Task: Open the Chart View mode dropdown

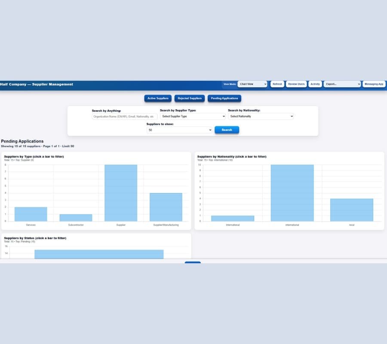Action: [x=252, y=84]
